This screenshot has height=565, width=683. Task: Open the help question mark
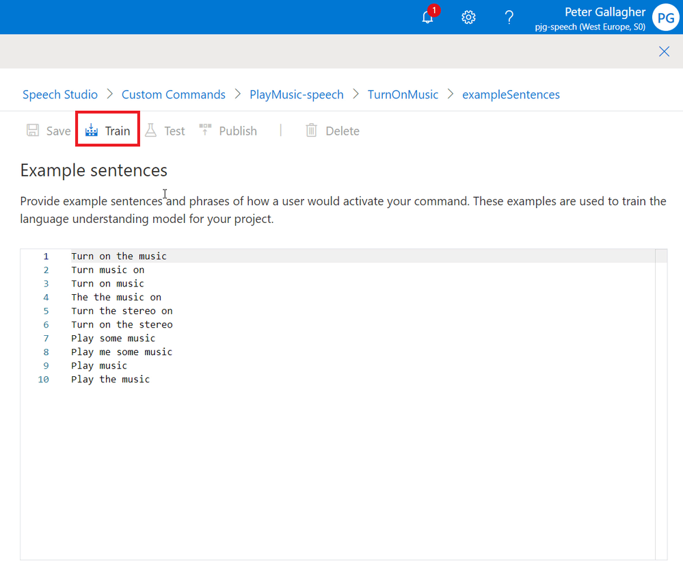click(509, 17)
